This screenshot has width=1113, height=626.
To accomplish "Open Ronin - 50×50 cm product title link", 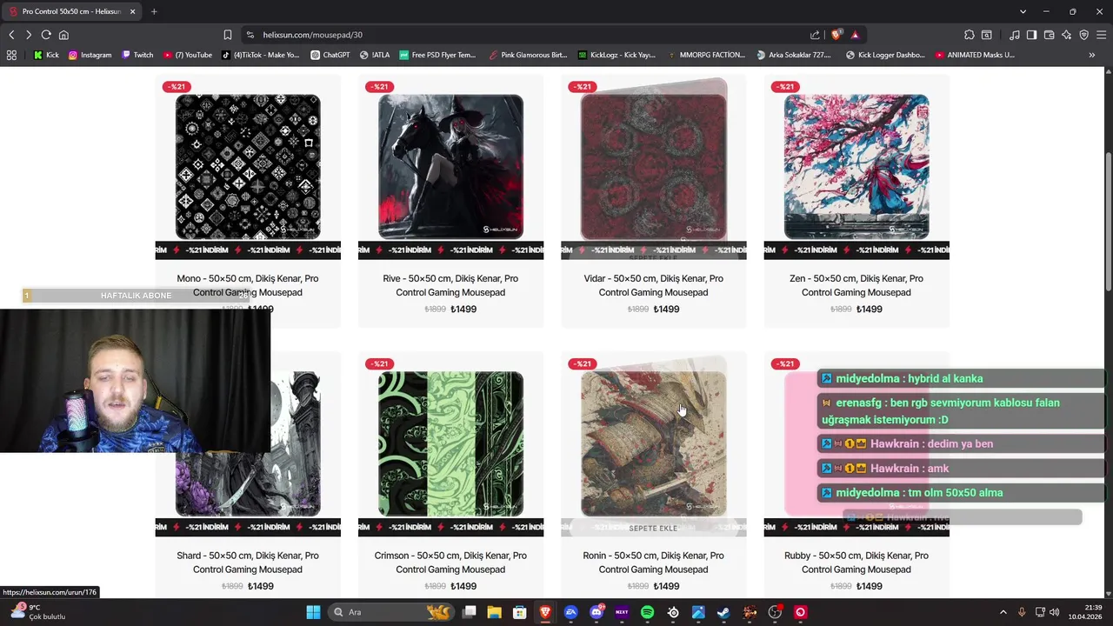I will pyautogui.click(x=654, y=563).
